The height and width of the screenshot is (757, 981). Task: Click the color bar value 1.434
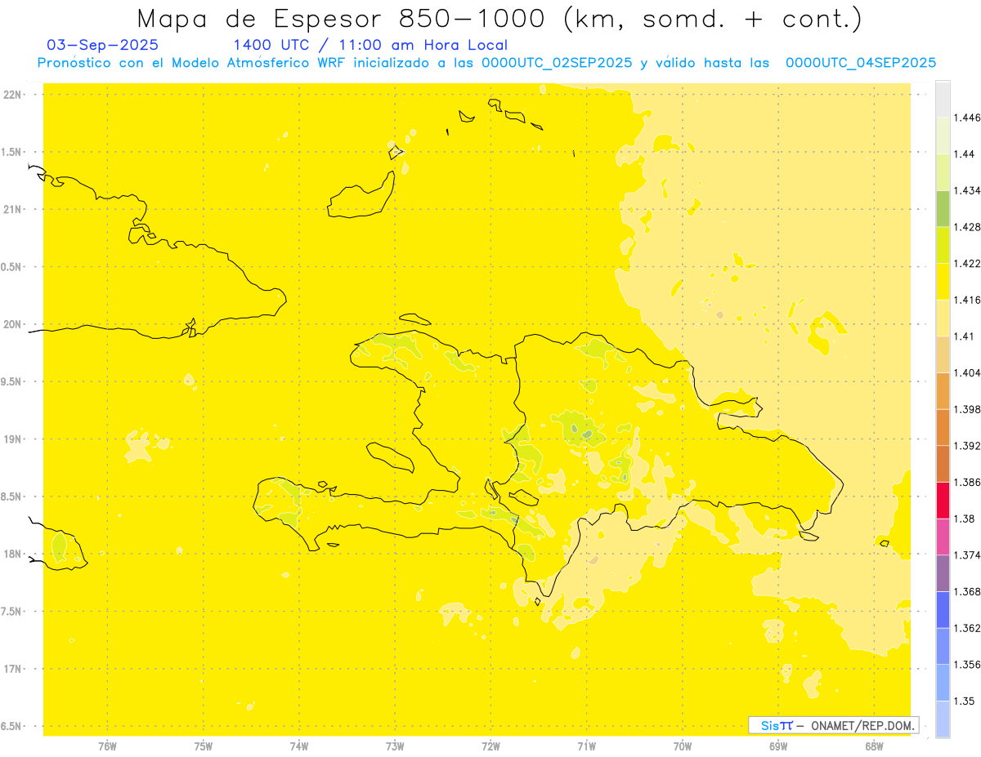[967, 190]
